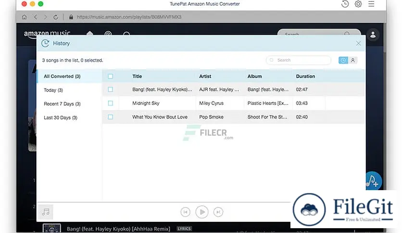
Task: Tick the checkbox for What You Know Bout Love
Action: (110, 117)
